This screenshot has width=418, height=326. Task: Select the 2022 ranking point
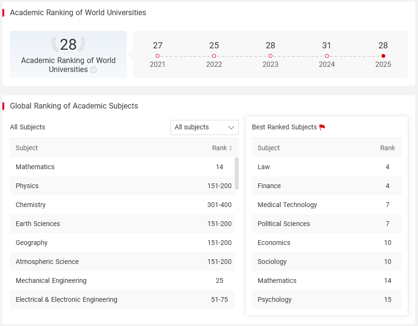click(214, 56)
